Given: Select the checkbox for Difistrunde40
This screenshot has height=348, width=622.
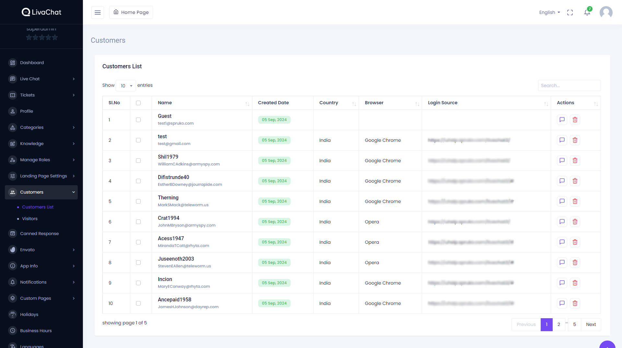Looking at the screenshot, I should coord(138,181).
